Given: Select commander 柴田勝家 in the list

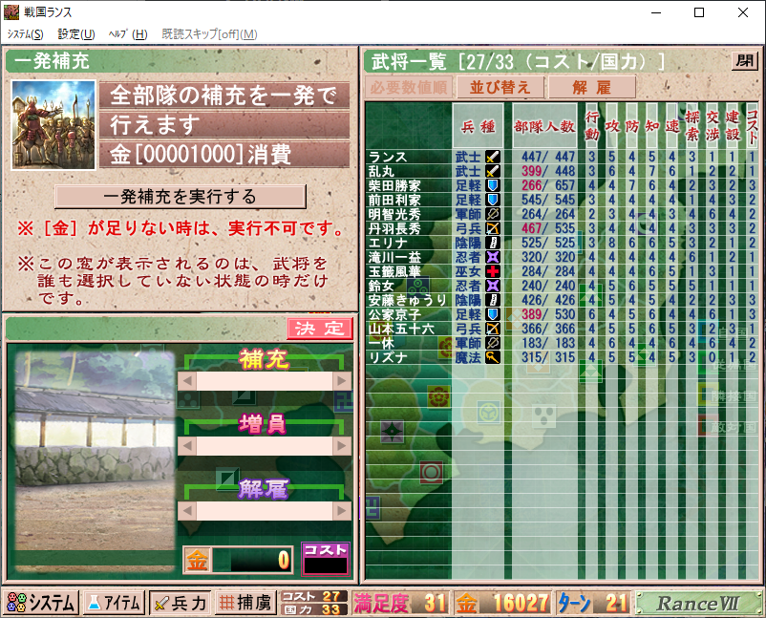Looking at the screenshot, I should click(394, 185).
